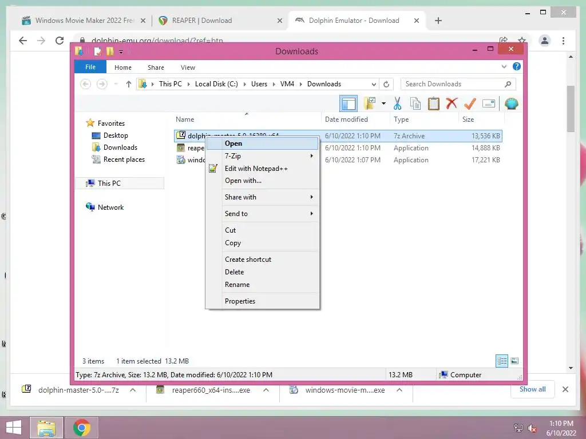Select Downloads under Favorites
The width and height of the screenshot is (586, 439).
point(120,147)
